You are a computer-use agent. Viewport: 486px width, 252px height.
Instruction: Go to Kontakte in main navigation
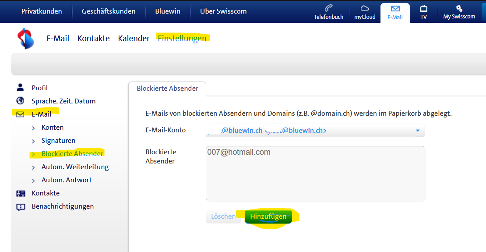(94, 39)
